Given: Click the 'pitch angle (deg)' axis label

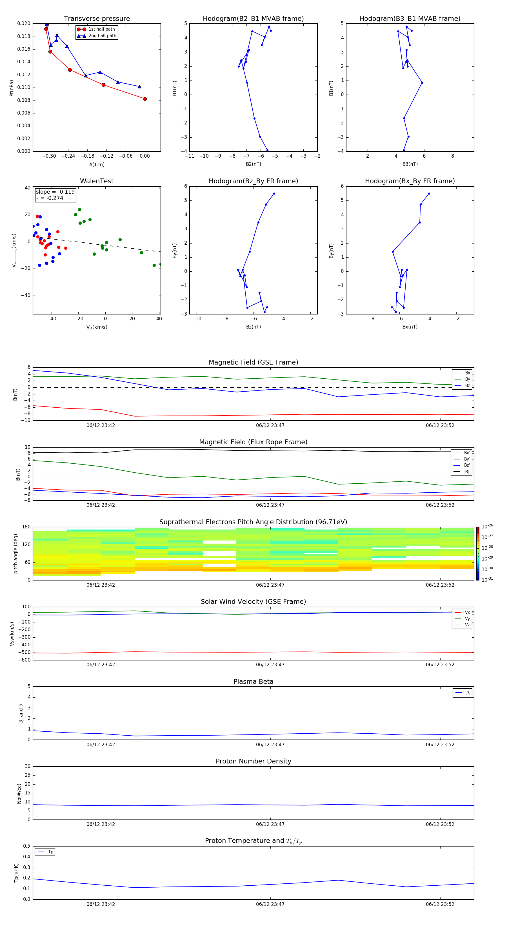Looking at the screenshot, I should [x=15, y=553].
